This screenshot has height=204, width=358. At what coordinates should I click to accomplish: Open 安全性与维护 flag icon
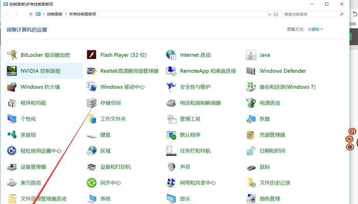click(171, 87)
